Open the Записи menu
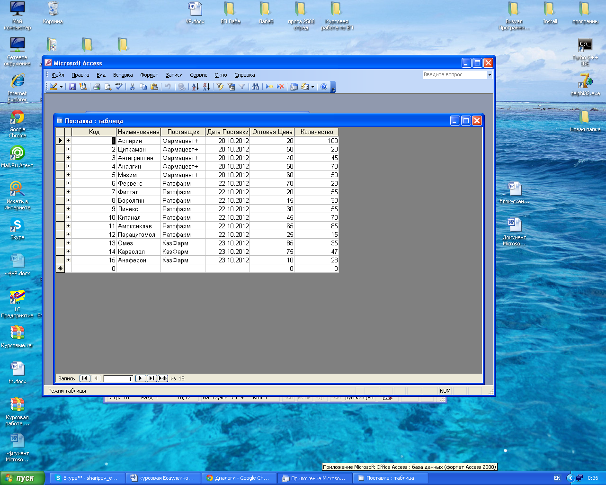Image resolution: width=606 pixels, height=485 pixels. pyautogui.click(x=174, y=75)
